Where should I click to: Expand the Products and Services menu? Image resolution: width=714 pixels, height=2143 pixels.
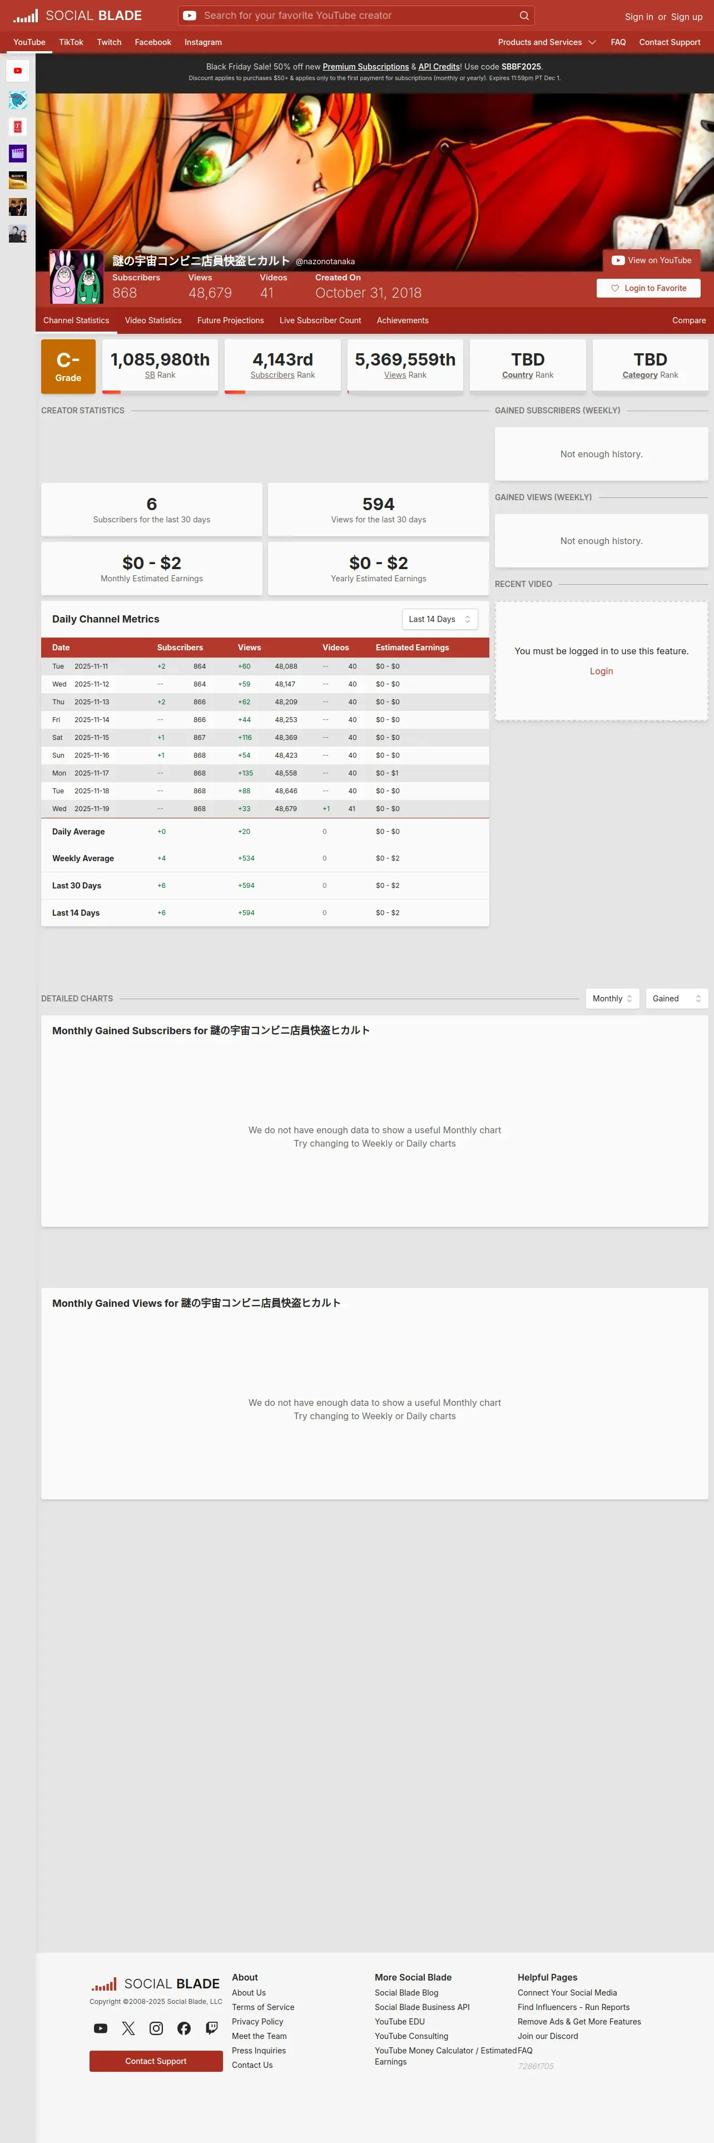click(547, 42)
